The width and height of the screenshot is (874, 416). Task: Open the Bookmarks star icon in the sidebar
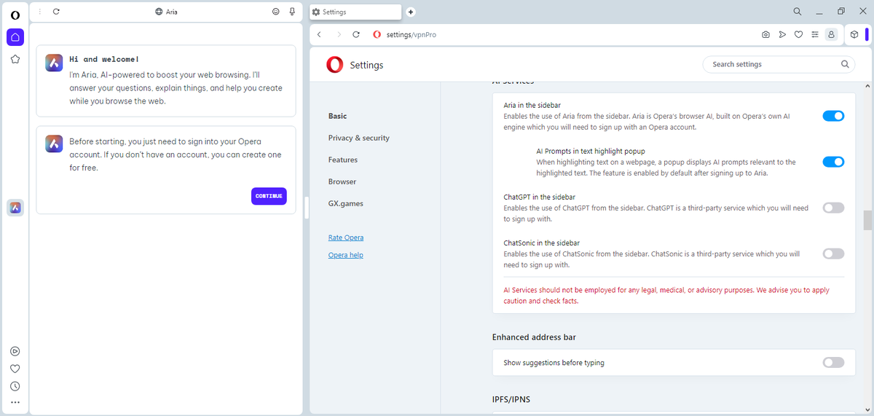pyautogui.click(x=15, y=60)
